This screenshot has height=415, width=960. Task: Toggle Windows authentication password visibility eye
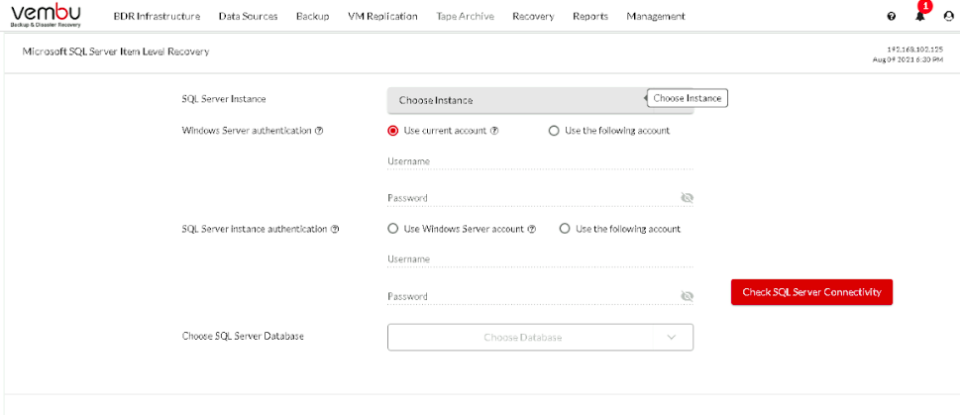point(687,198)
